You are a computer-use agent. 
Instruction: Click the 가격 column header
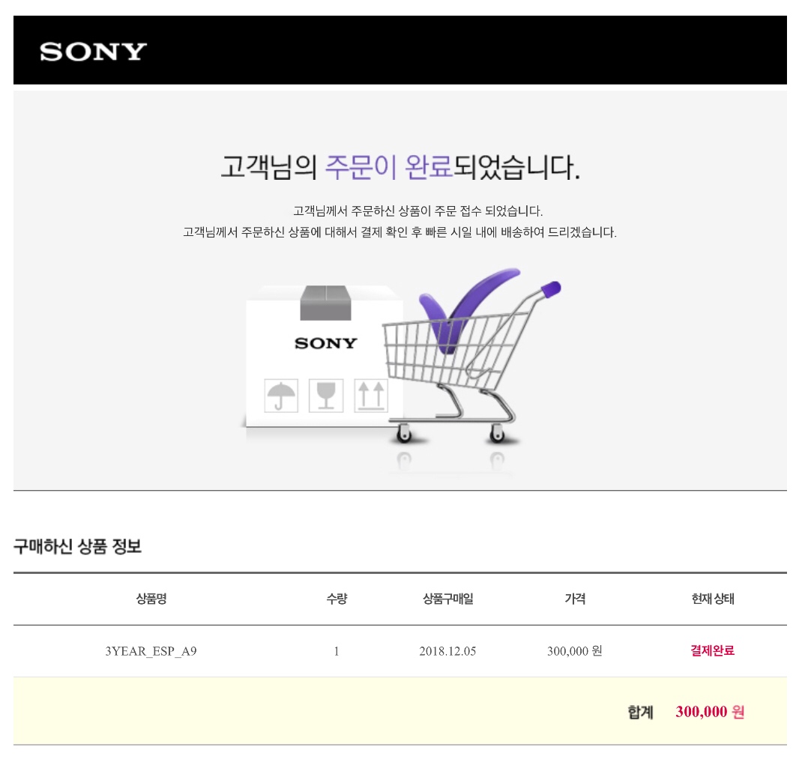pos(575,599)
